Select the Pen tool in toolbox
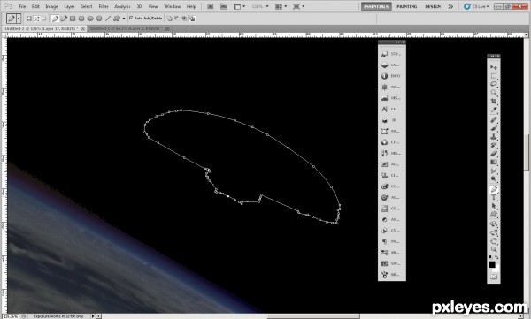 [494, 189]
